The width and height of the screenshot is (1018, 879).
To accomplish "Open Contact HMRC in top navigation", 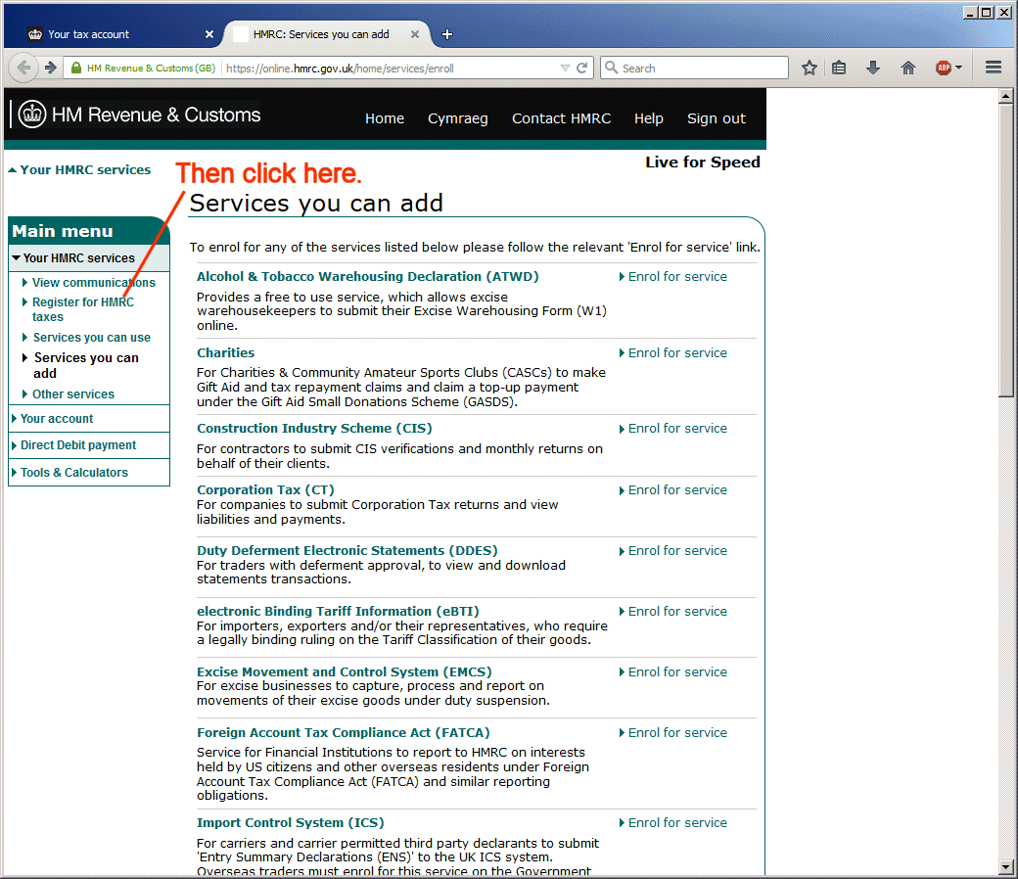I will click(562, 118).
